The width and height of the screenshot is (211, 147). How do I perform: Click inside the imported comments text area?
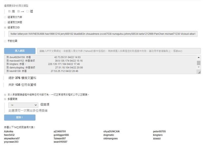(99, 64)
